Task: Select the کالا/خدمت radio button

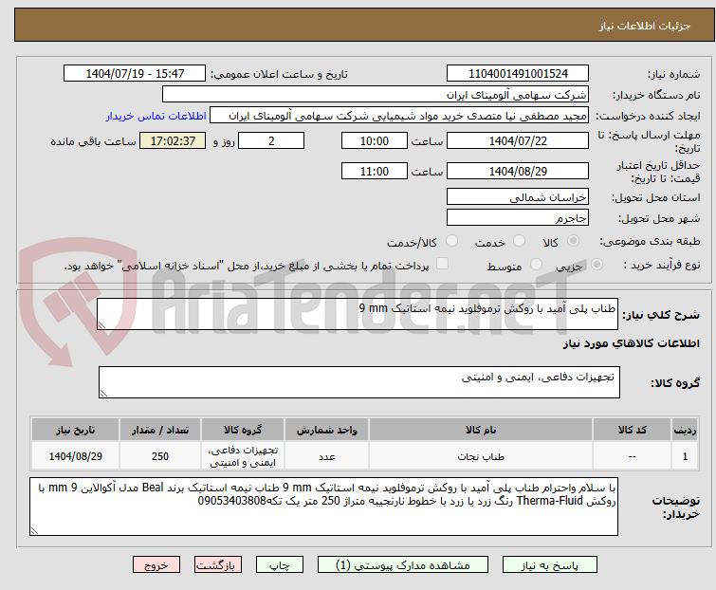Action: [x=452, y=241]
